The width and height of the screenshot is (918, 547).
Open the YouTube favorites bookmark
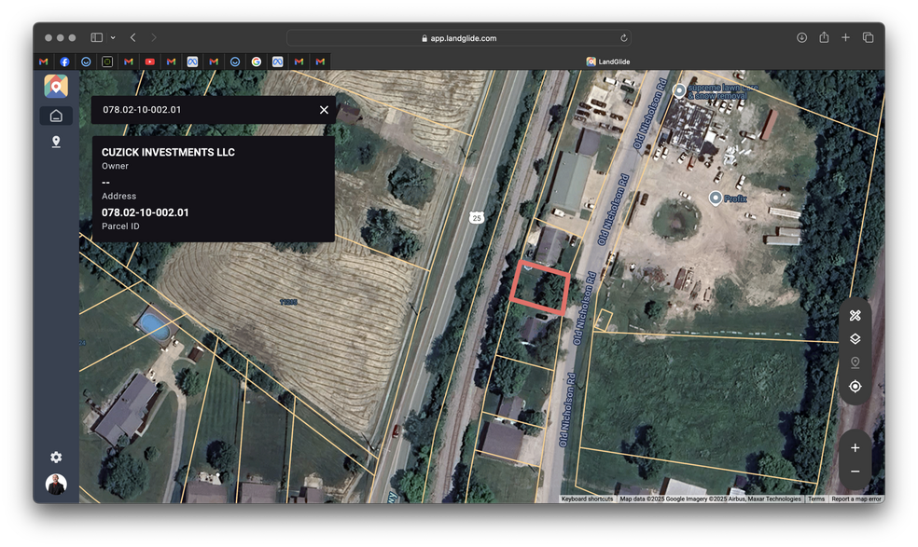(149, 62)
